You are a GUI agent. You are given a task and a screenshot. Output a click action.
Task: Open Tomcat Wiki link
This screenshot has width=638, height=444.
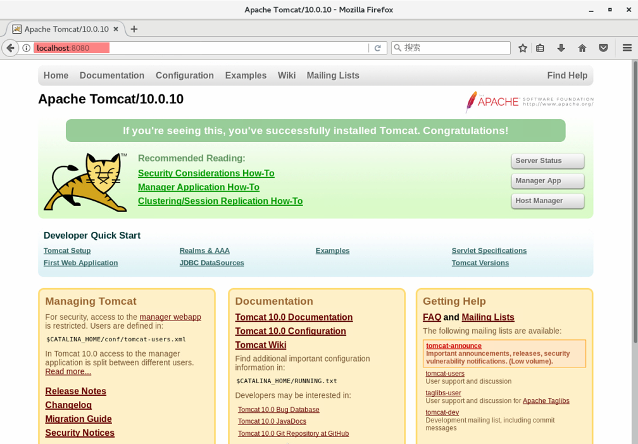click(261, 345)
